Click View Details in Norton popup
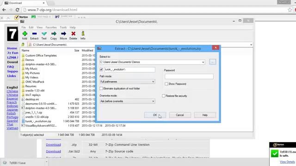 [x=287, y=162]
